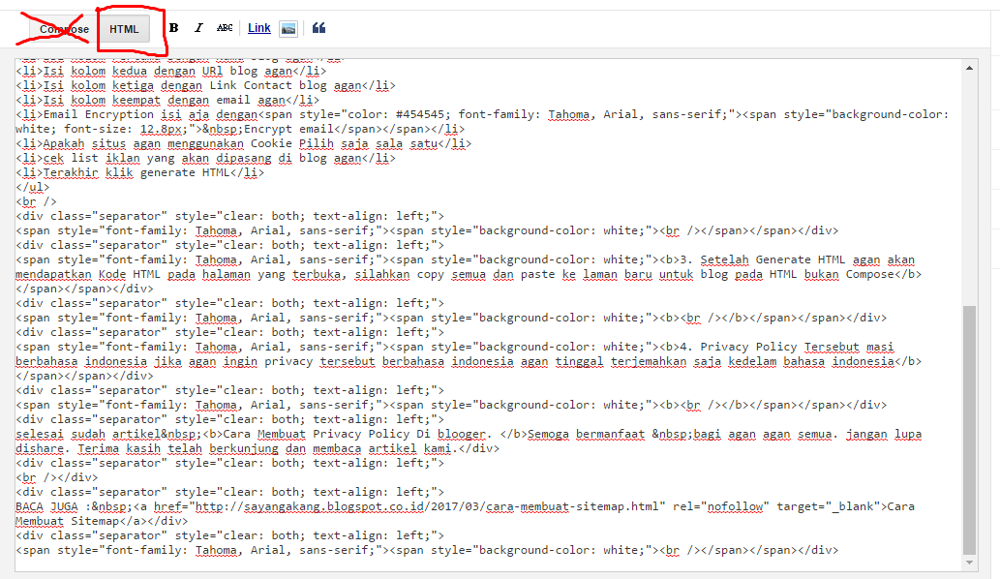Image resolution: width=1000 pixels, height=579 pixels.
Task: Open the Link insertion tool
Action: 258,27
